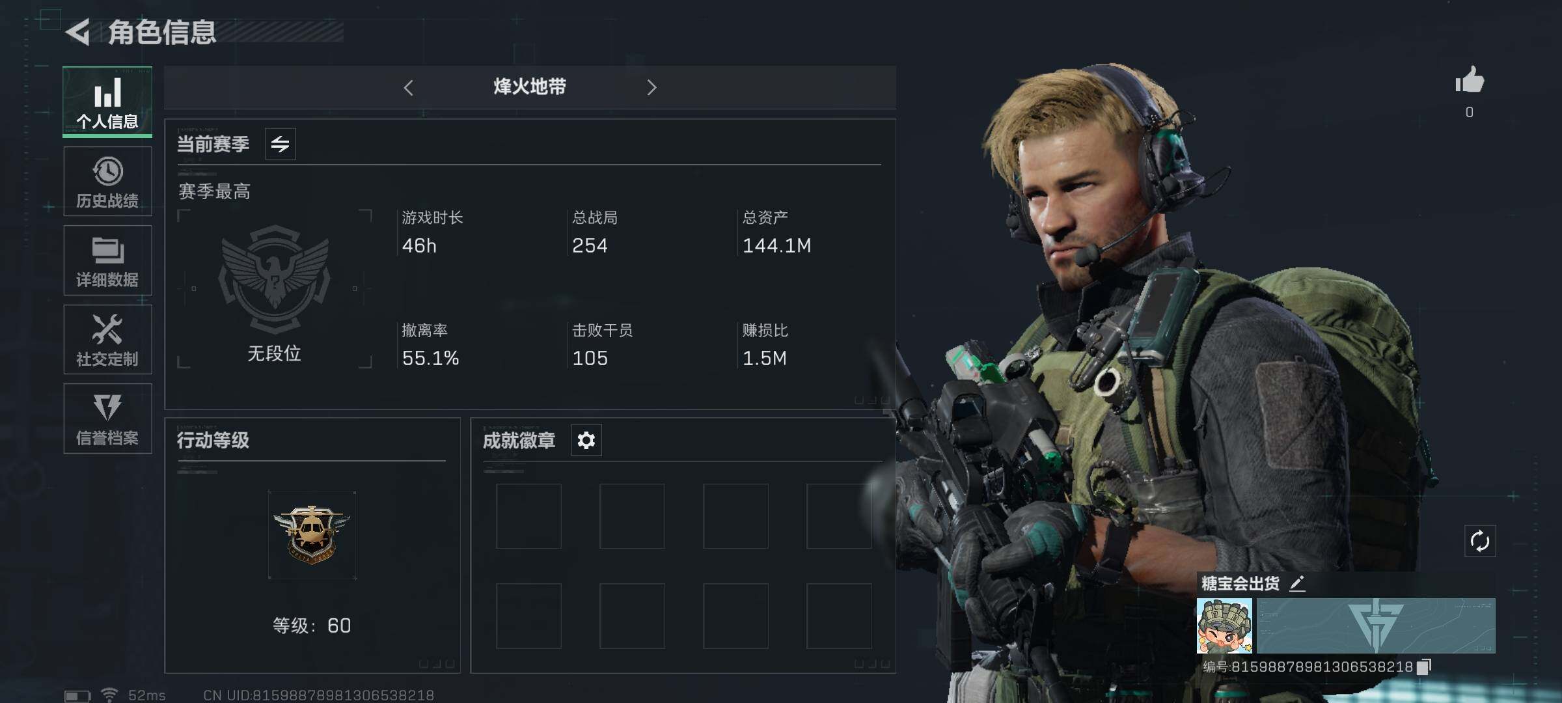Edit nickname 糖宝会出货 with the pencil icon
Image resolution: width=1562 pixels, height=703 pixels.
click(1297, 583)
